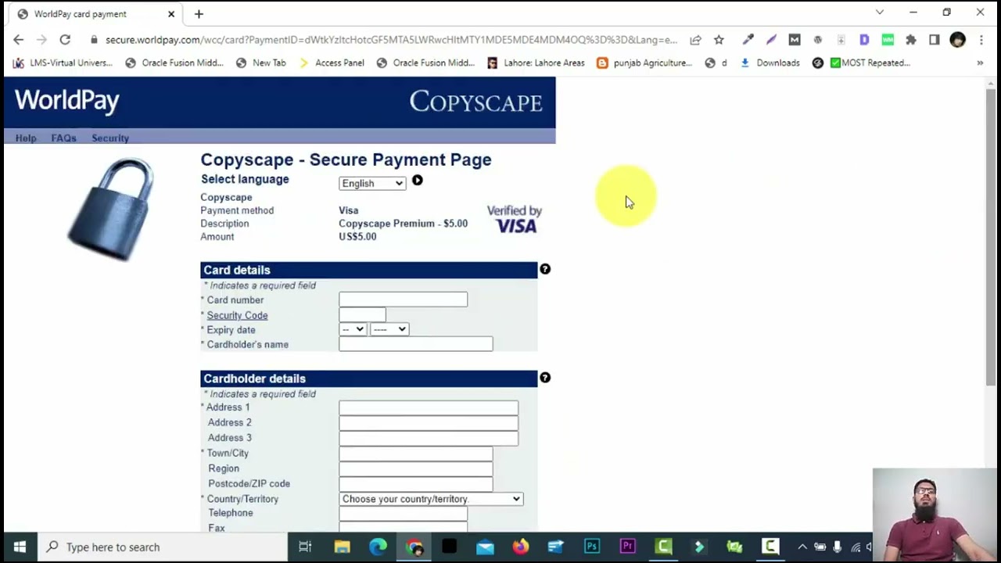
Task: Click the Task View taskbar icon
Action: coord(306,547)
